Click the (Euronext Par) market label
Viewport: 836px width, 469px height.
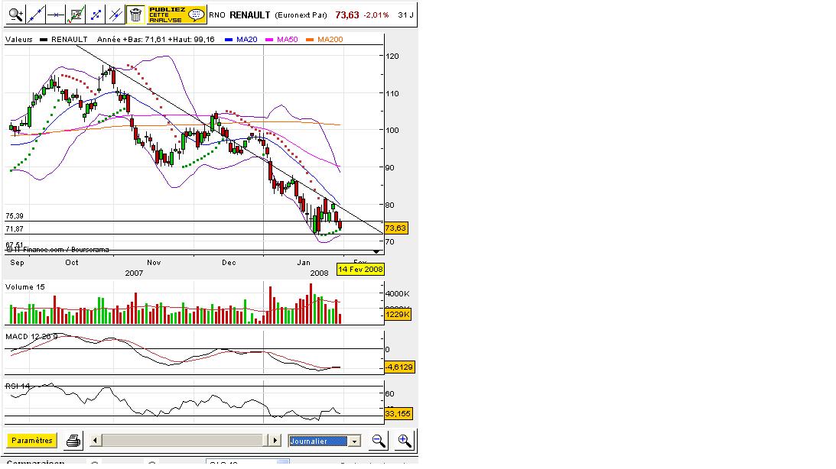coord(301,15)
